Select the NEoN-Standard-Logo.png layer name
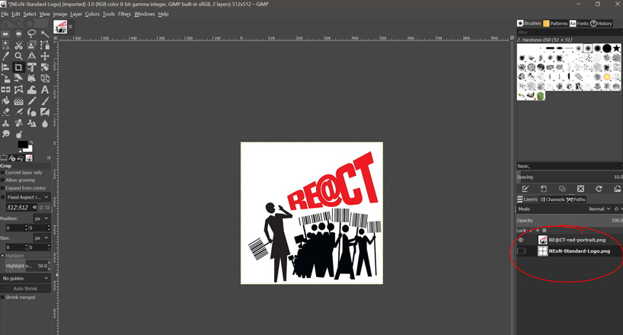Screen dimensions: 623x335 [x=580, y=251]
